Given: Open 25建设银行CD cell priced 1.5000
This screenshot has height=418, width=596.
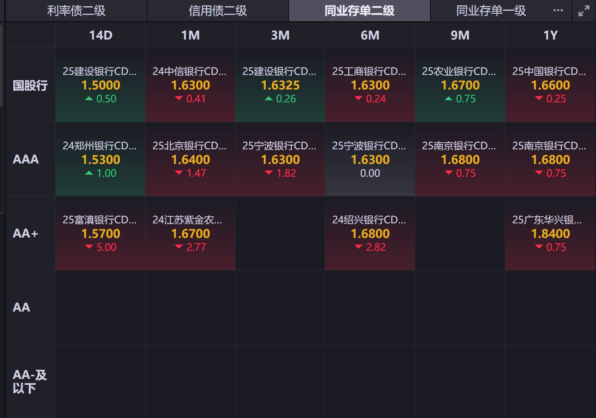Looking at the screenshot, I should click(x=100, y=85).
